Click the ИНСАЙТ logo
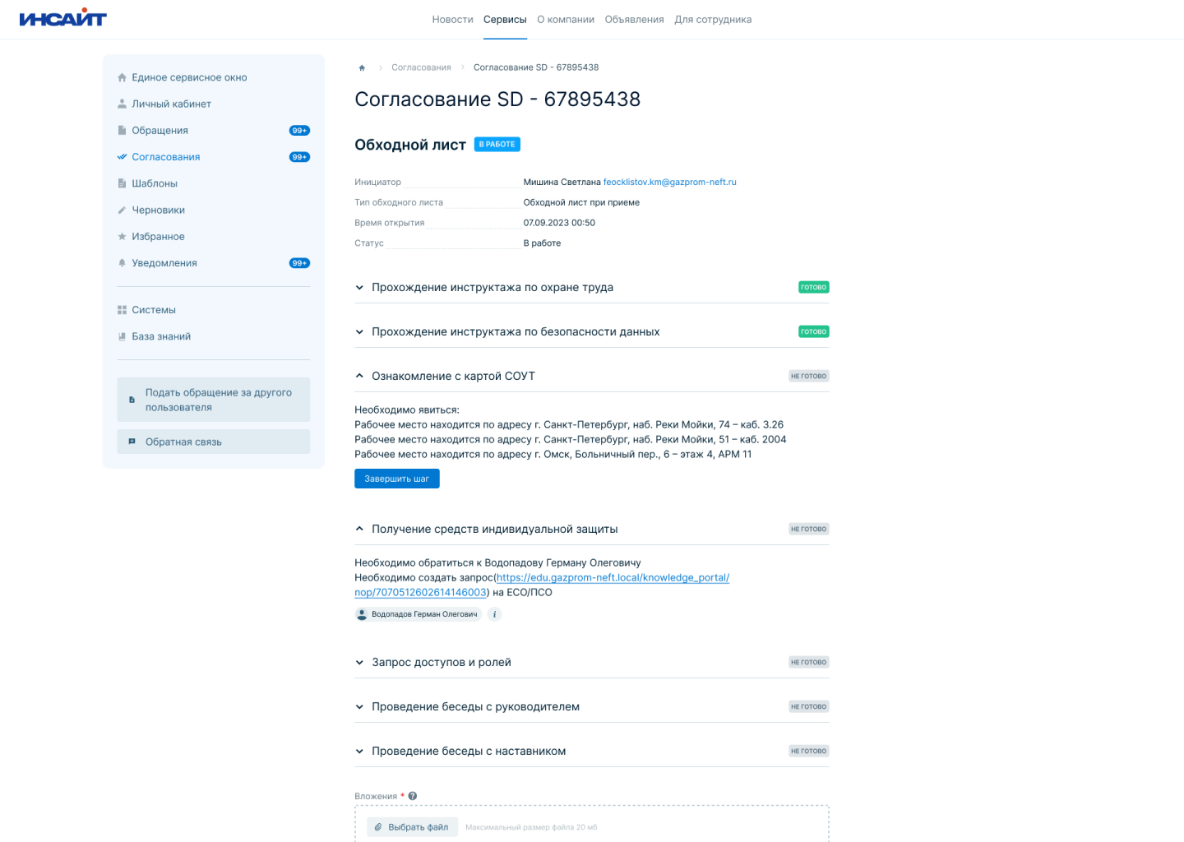 63,18
